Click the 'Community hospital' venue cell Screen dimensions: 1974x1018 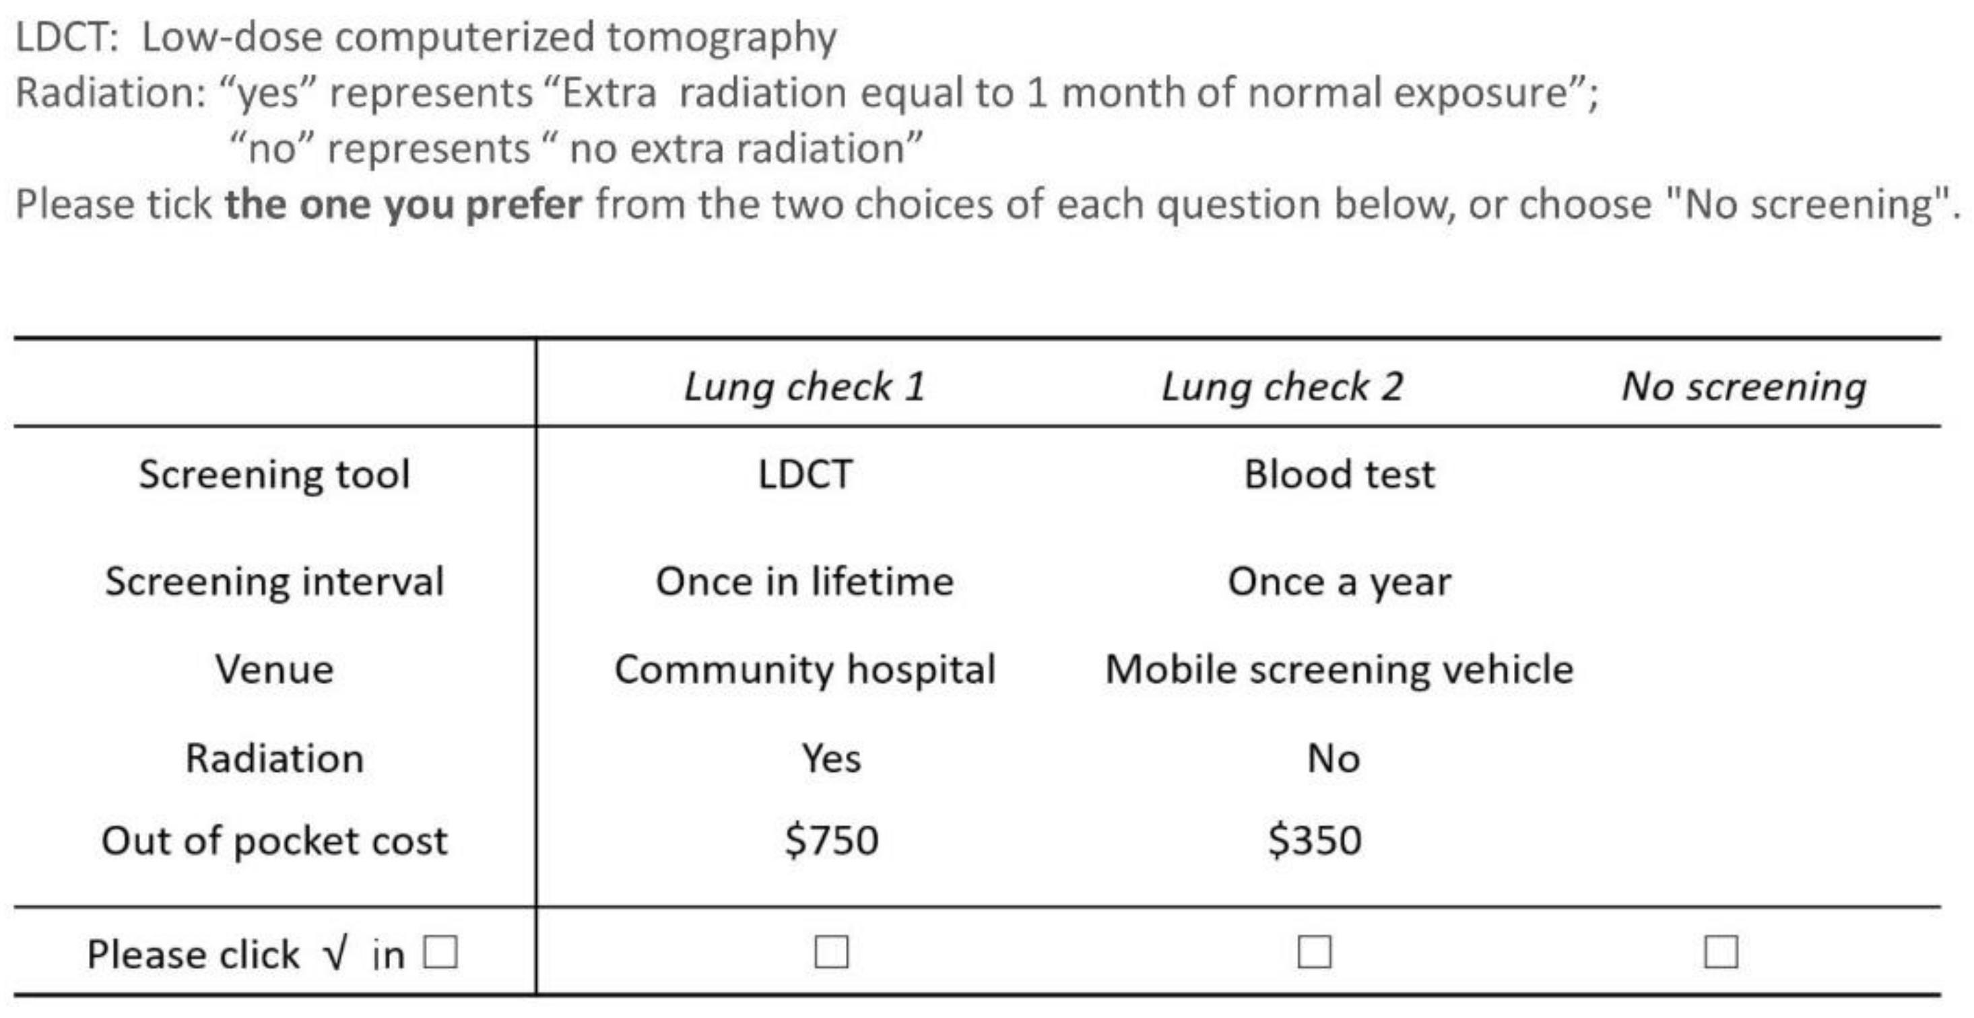pos(805,669)
